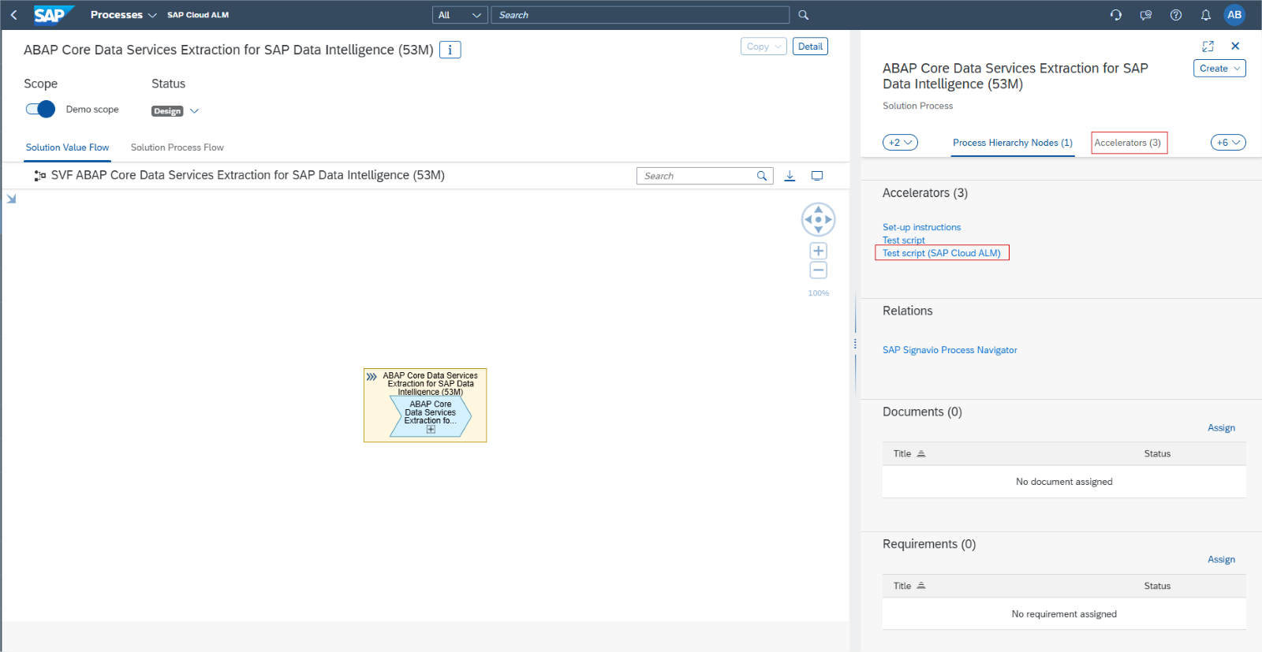Screen dimensions: 1262x652
Task: Expand the ABAP Core Data Services chevron node
Action: [431, 430]
